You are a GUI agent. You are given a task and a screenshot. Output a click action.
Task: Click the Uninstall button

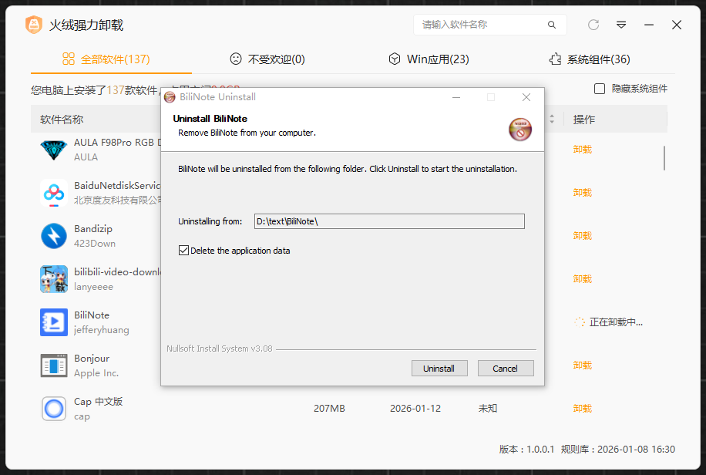[439, 369]
